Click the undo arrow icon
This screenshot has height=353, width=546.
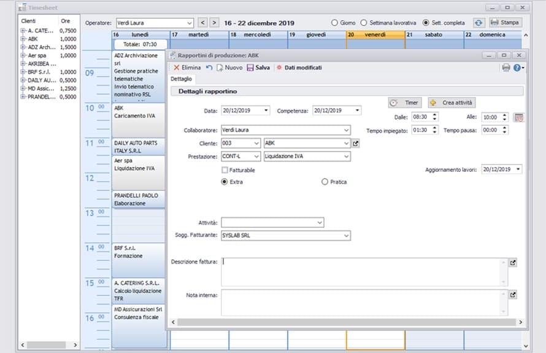tap(209, 68)
